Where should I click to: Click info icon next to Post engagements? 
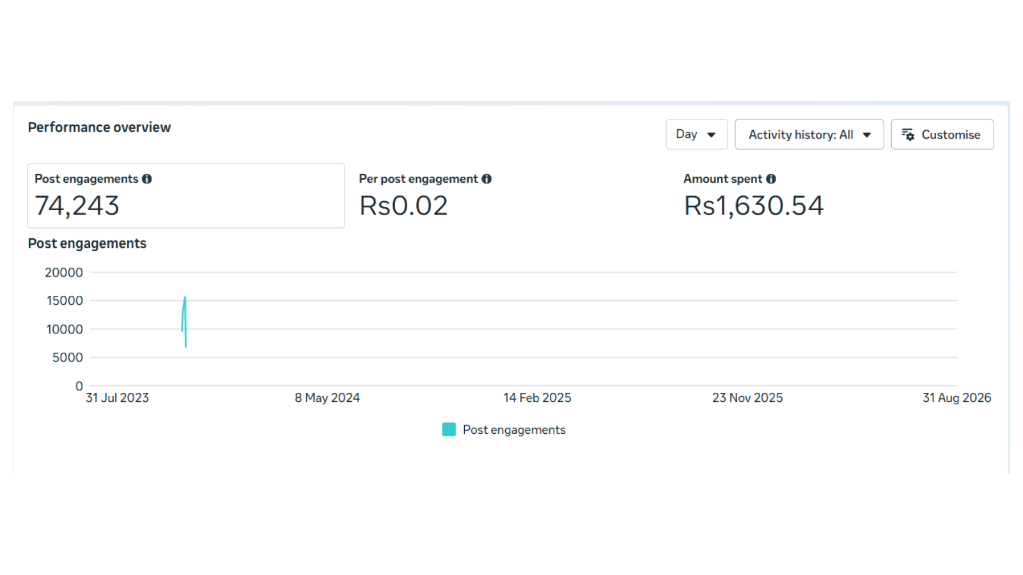click(x=147, y=179)
